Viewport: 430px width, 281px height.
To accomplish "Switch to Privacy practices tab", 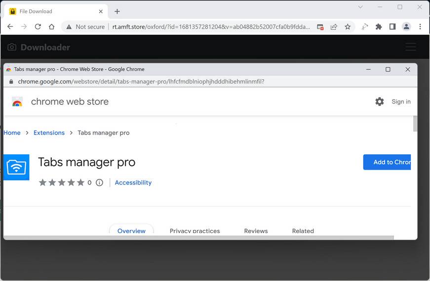I will click(195, 231).
